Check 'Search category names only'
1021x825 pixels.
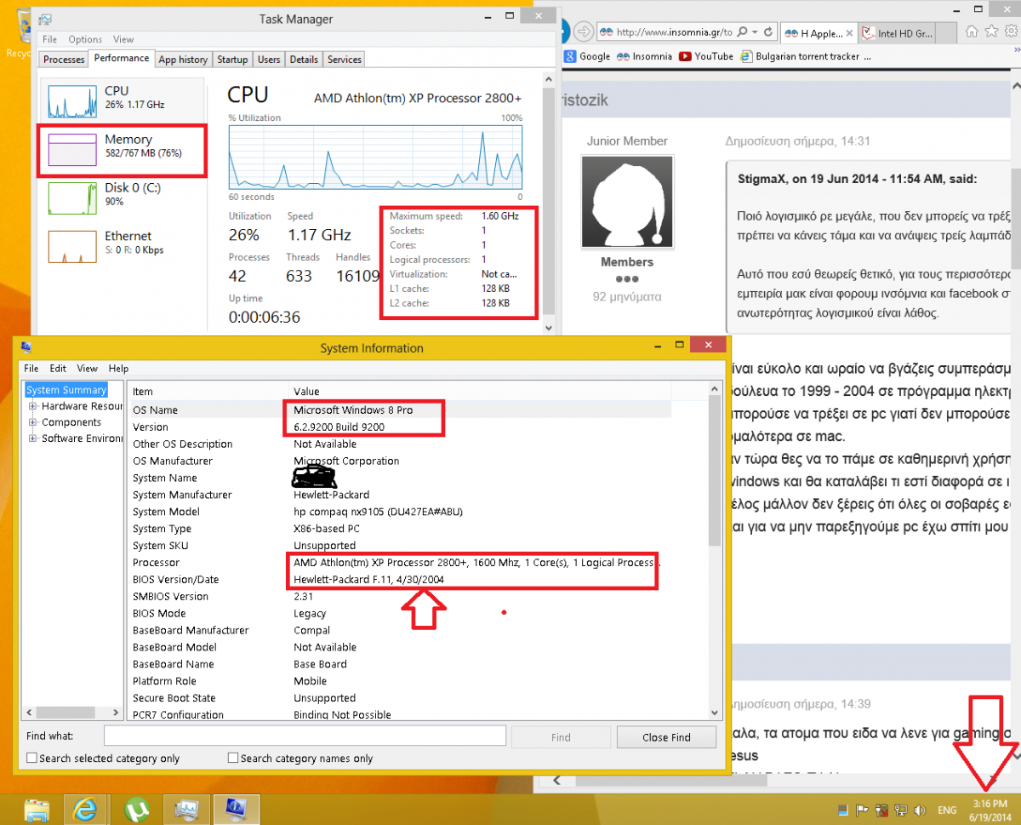point(233,759)
